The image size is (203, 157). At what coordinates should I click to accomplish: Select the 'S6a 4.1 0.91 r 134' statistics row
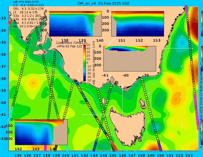[27, 23]
